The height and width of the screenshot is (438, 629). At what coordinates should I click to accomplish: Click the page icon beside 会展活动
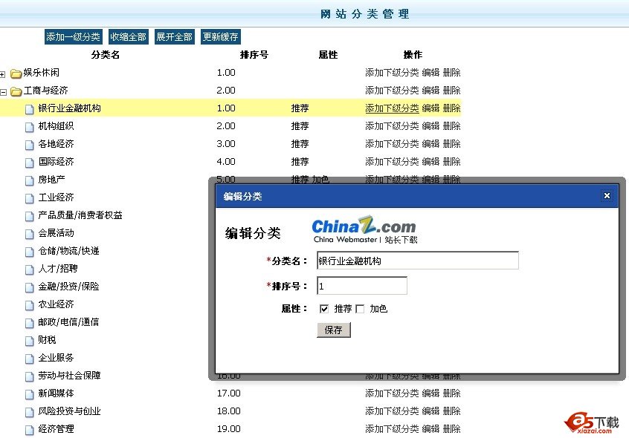[x=29, y=234]
